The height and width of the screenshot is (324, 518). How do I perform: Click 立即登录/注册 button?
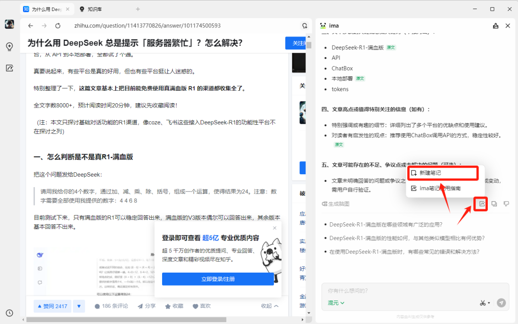pyautogui.click(x=218, y=279)
